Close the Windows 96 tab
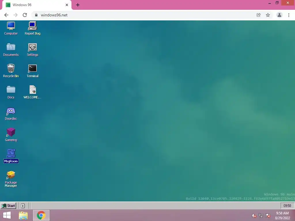The width and height of the screenshot is (295, 221). click(67, 5)
